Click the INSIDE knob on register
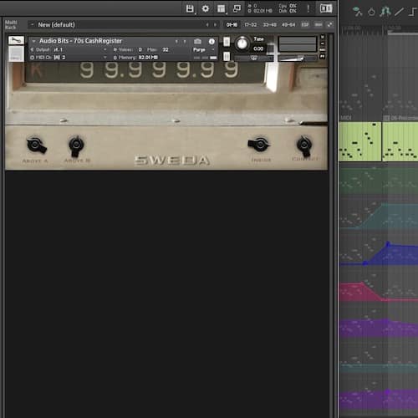This screenshot has width=418, height=418. point(259,144)
